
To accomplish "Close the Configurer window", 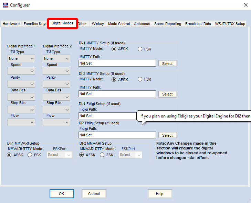I will tap(246, 5).
